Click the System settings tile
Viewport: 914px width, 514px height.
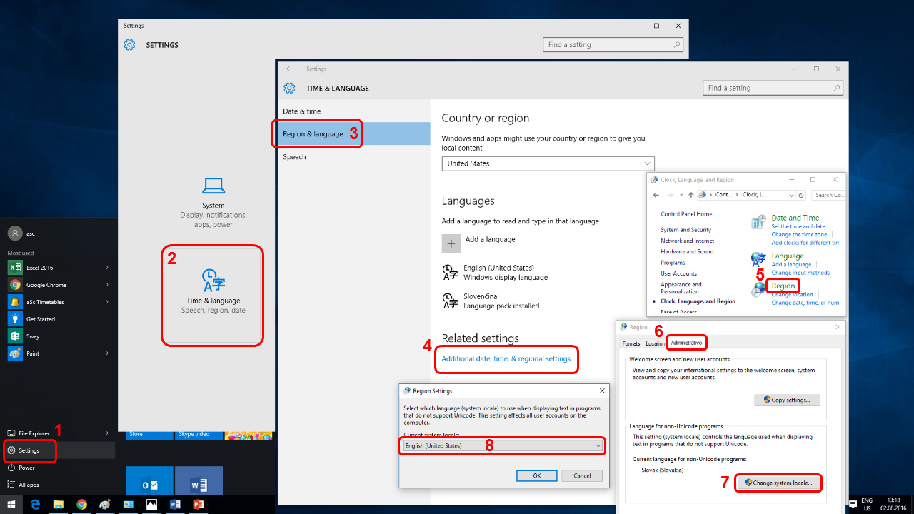click(x=213, y=203)
